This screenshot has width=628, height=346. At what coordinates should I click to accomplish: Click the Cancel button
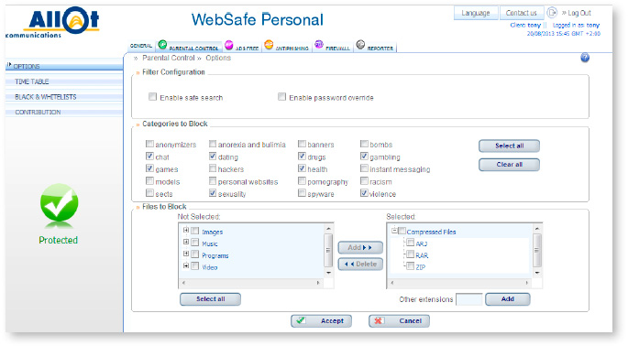(x=399, y=320)
